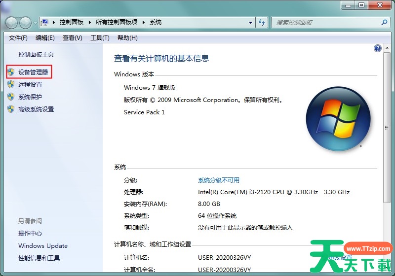Expand the arrow before 所有控制面板项 in breadcrumb

click(90, 22)
